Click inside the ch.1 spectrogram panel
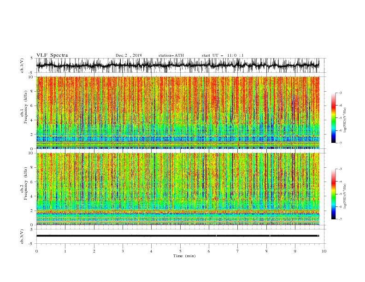This screenshot has height=282, width=365. point(177,112)
